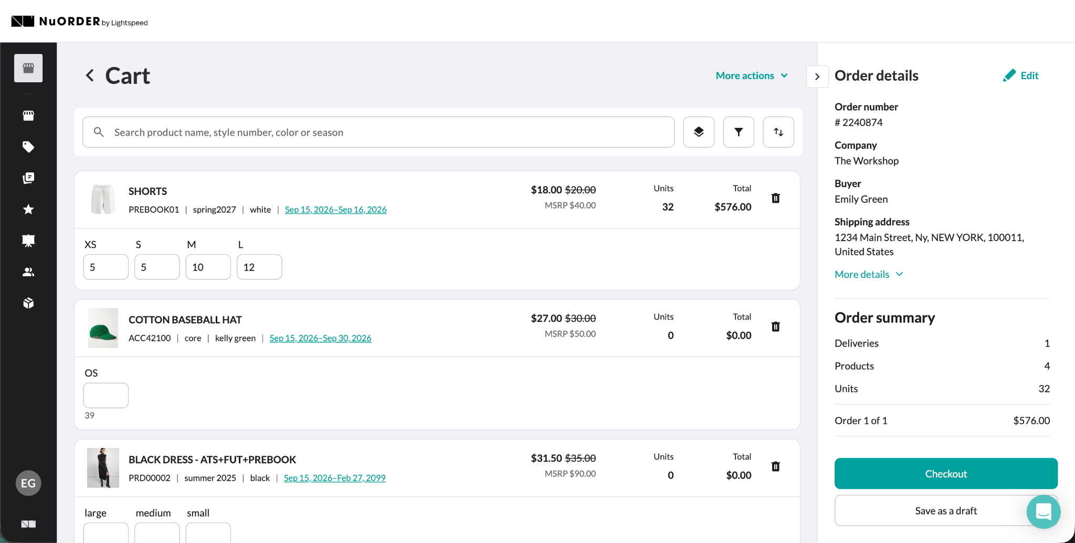Screen dimensions: 1075x543
Task: Open the EG user avatar menu
Action: click(28, 483)
